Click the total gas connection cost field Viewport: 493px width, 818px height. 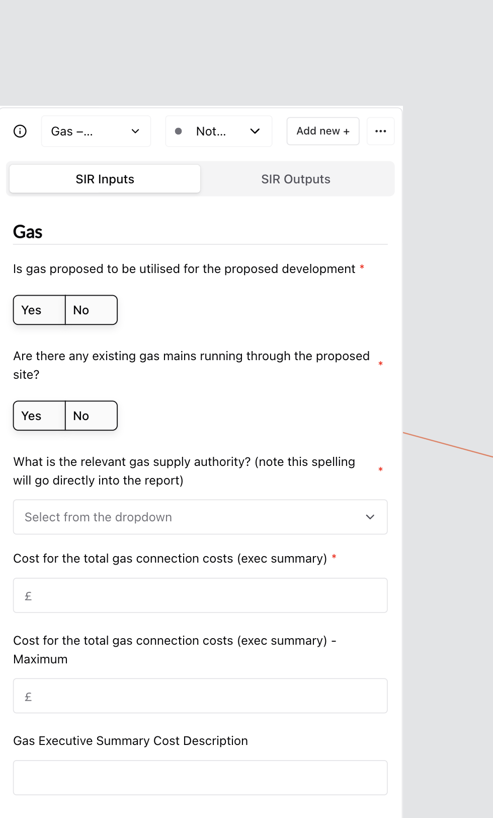[x=200, y=596]
